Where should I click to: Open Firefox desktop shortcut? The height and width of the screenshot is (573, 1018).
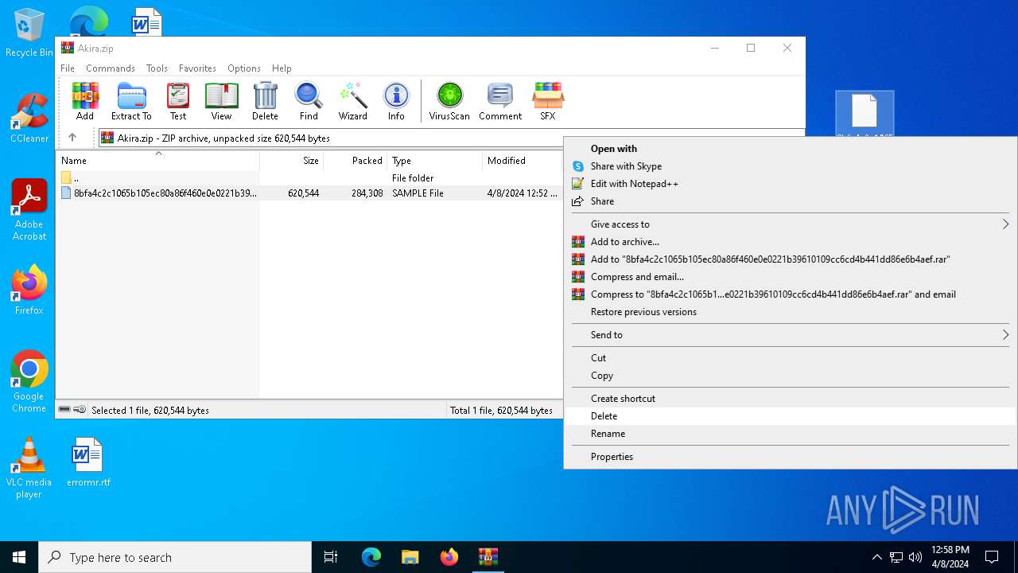[29, 290]
